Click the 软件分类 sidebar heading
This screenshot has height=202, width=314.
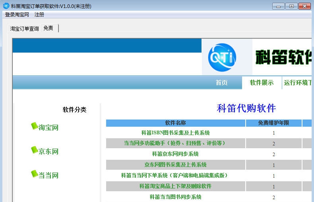coord(74,110)
